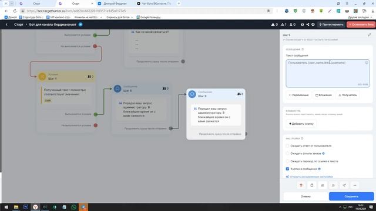Screen dimensions: 376x211
Task: Switch to the Чат-боты ВКонтакте browser tab
Action: (156, 4)
